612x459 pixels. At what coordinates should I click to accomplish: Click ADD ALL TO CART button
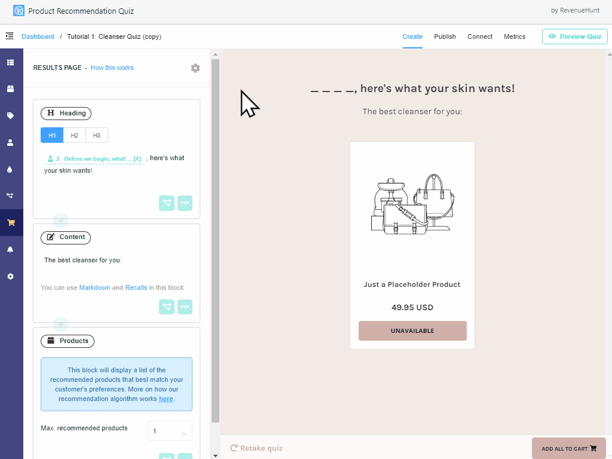click(569, 448)
